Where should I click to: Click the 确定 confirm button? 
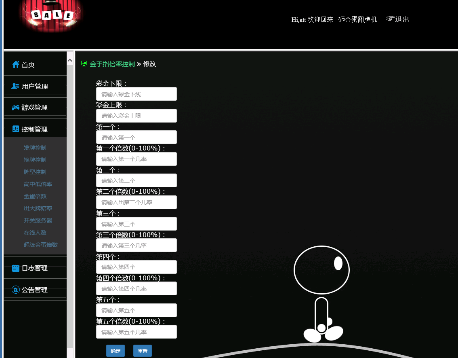click(x=115, y=351)
